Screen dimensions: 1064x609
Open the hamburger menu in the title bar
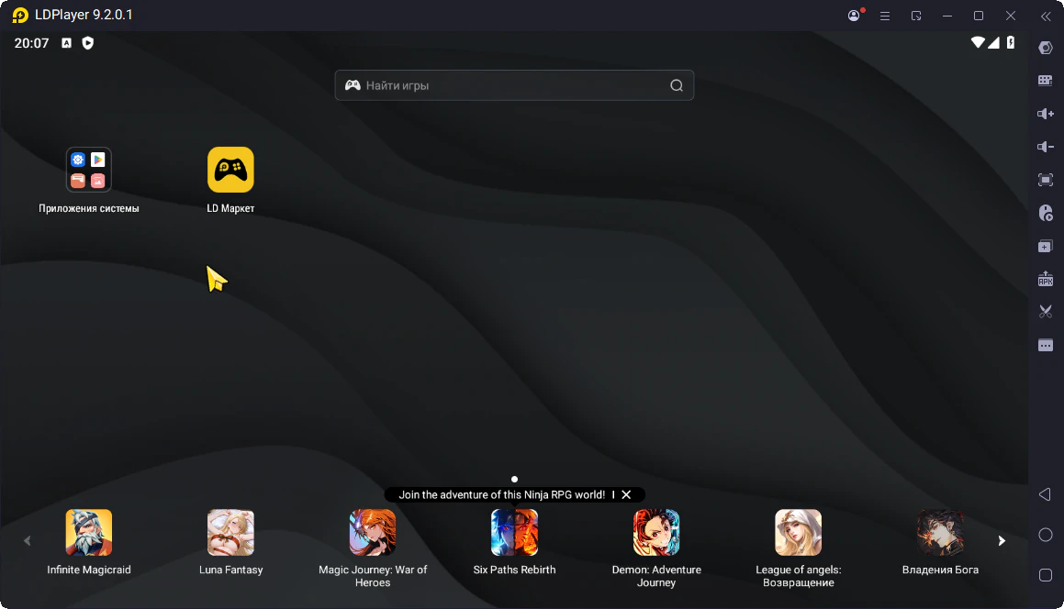coord(885,16)
